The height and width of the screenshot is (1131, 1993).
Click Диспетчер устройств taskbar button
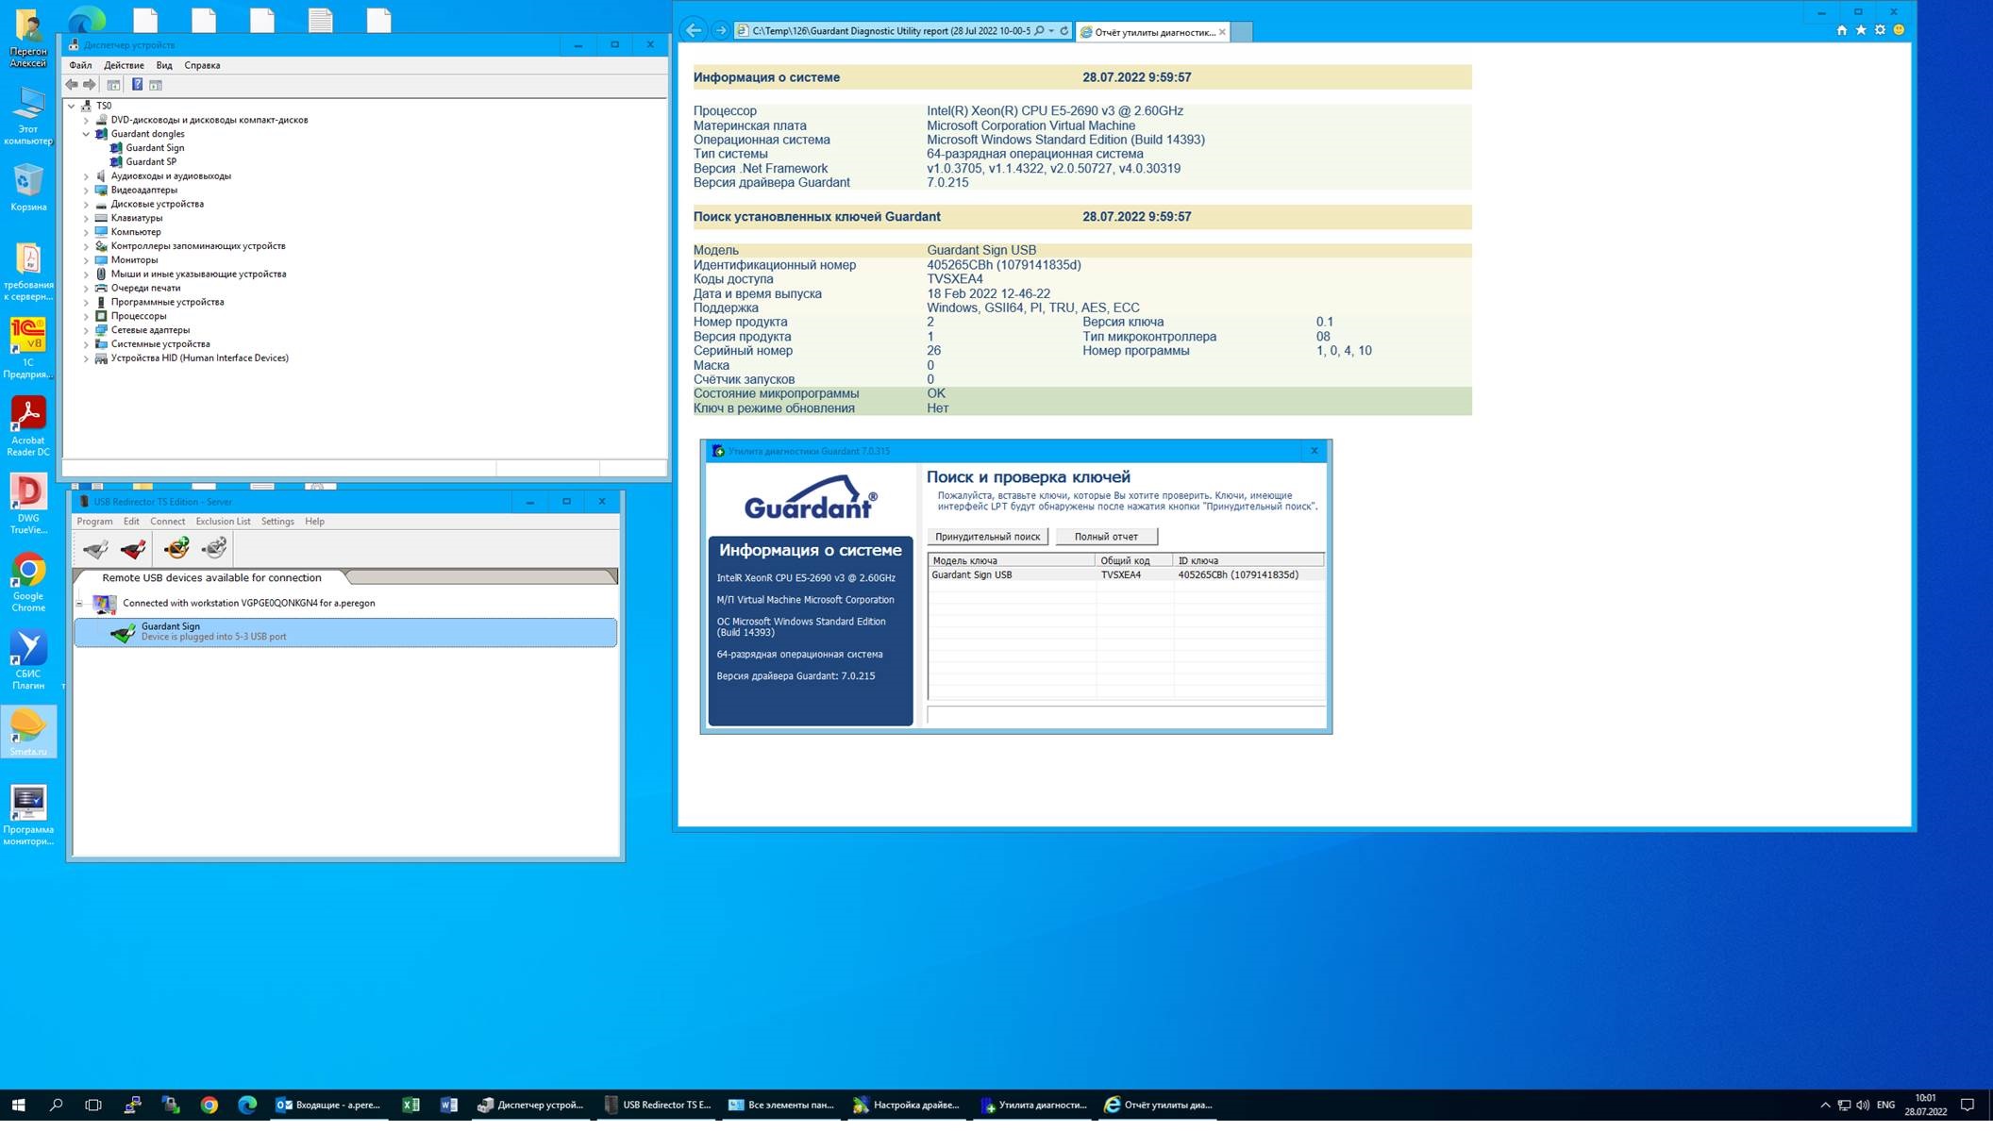(531, 1105)
